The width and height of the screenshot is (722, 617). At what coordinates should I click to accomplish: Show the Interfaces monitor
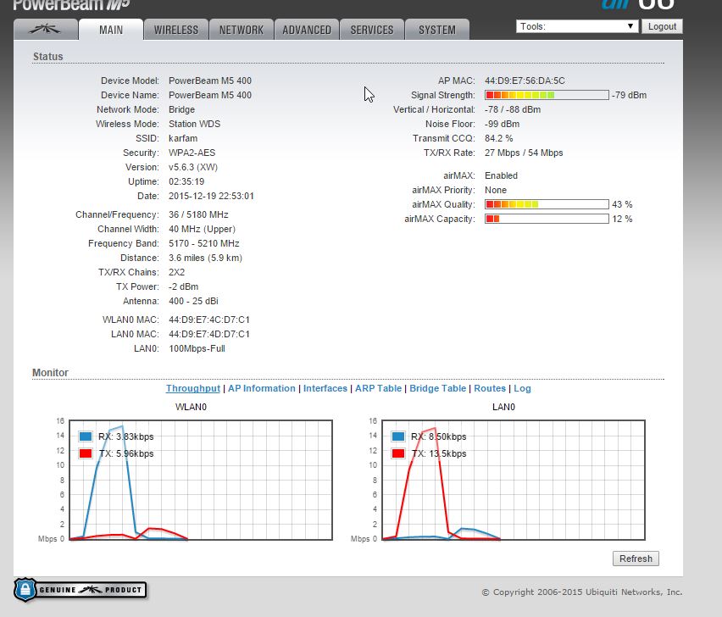325,388
